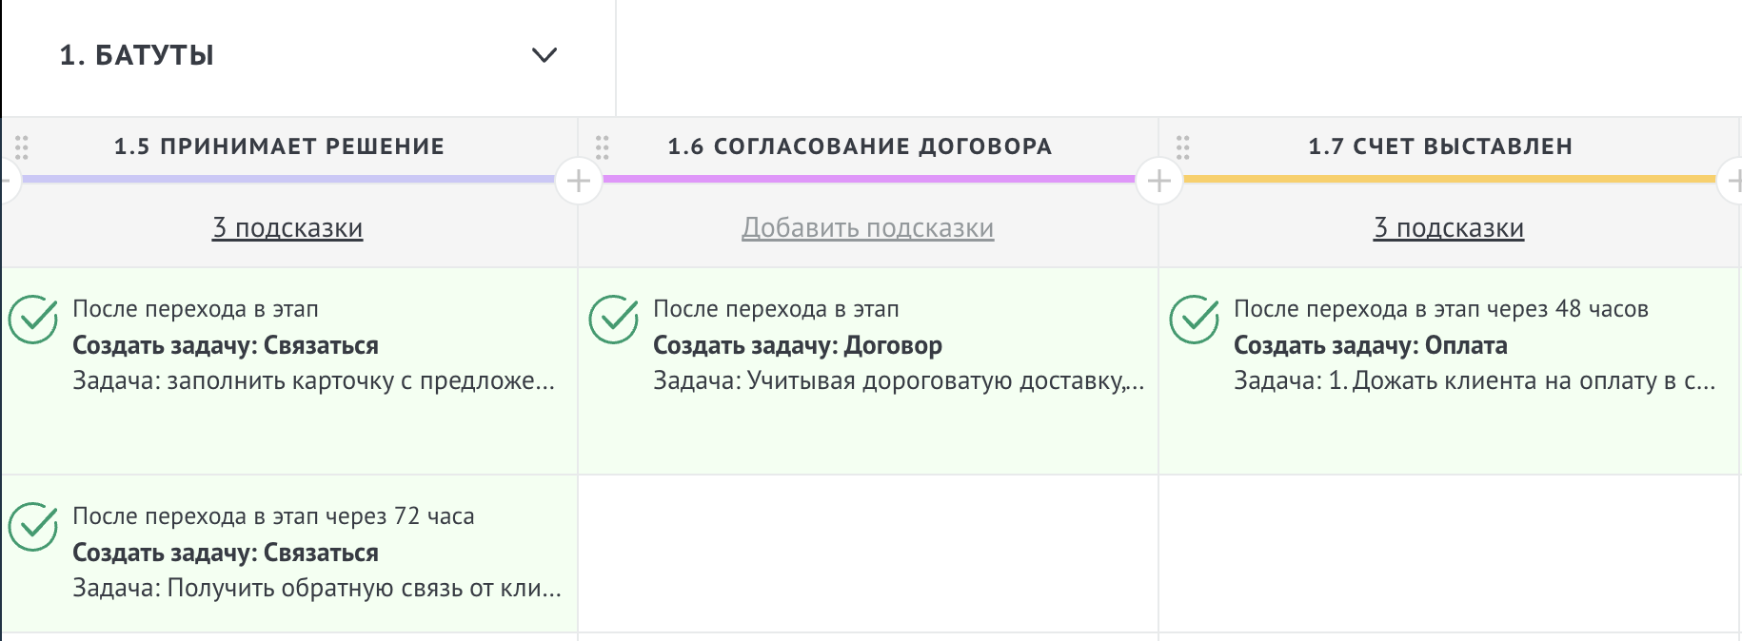Click drag handle of 1.5 Принимает решение stage
The width and height of the screenshot is (1742, 641).
coord(22,147)
